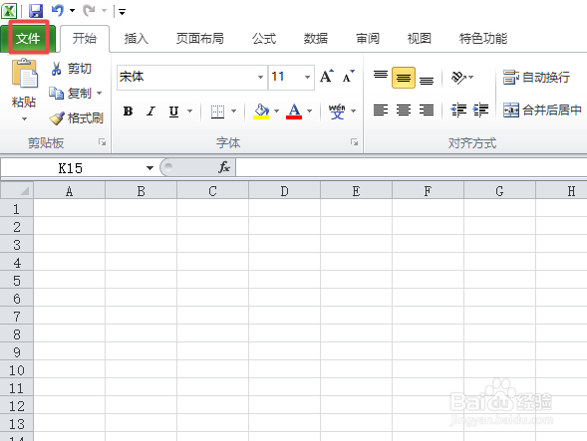The width and height of the screenshot is (587, 441).
Task: Click the 粘贴 paste clipboard icon
Action: 24,74
